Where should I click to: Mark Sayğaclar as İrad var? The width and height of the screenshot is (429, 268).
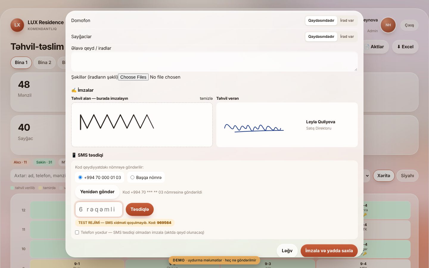(x=347, y=37)
